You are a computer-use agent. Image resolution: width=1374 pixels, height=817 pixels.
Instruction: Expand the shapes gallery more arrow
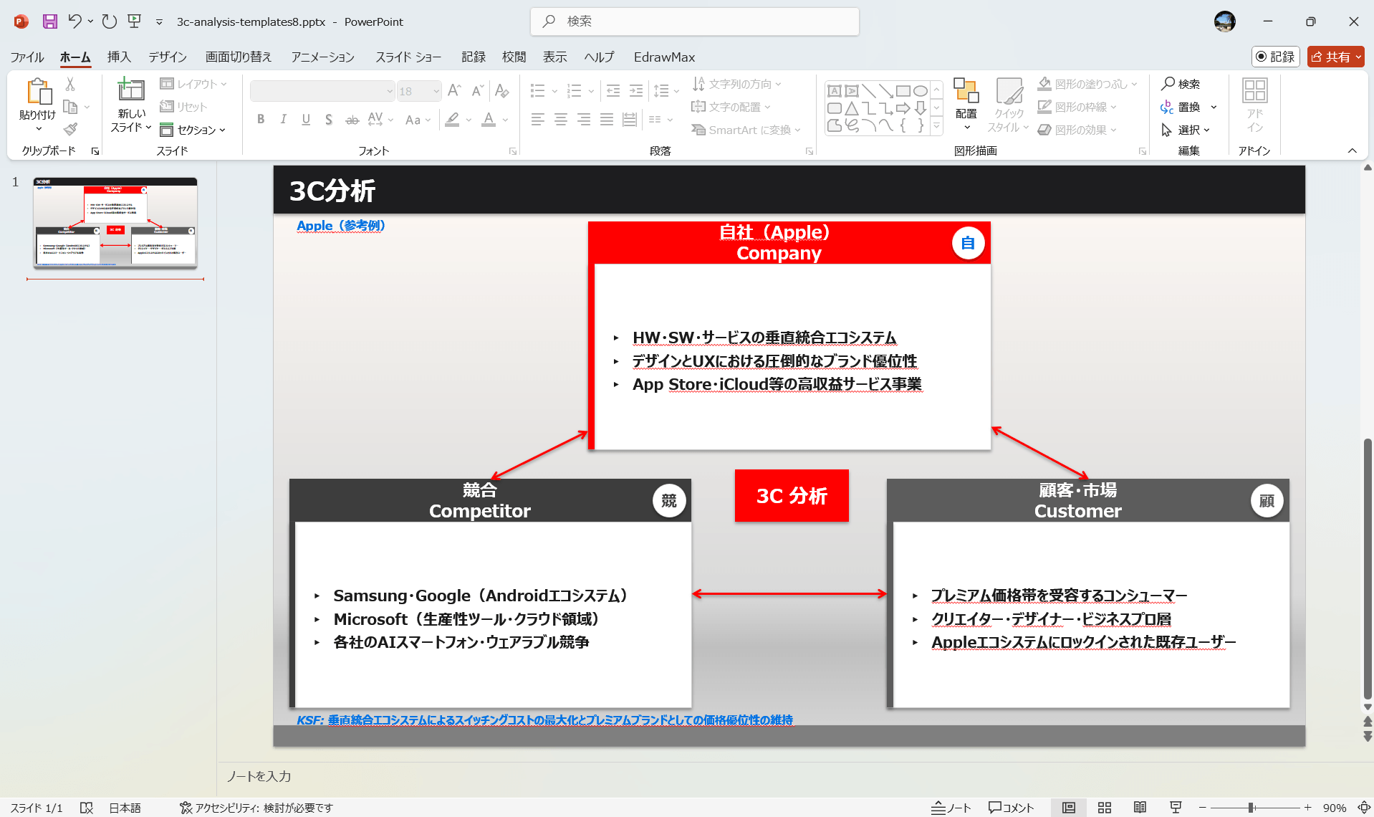point(936,127)
